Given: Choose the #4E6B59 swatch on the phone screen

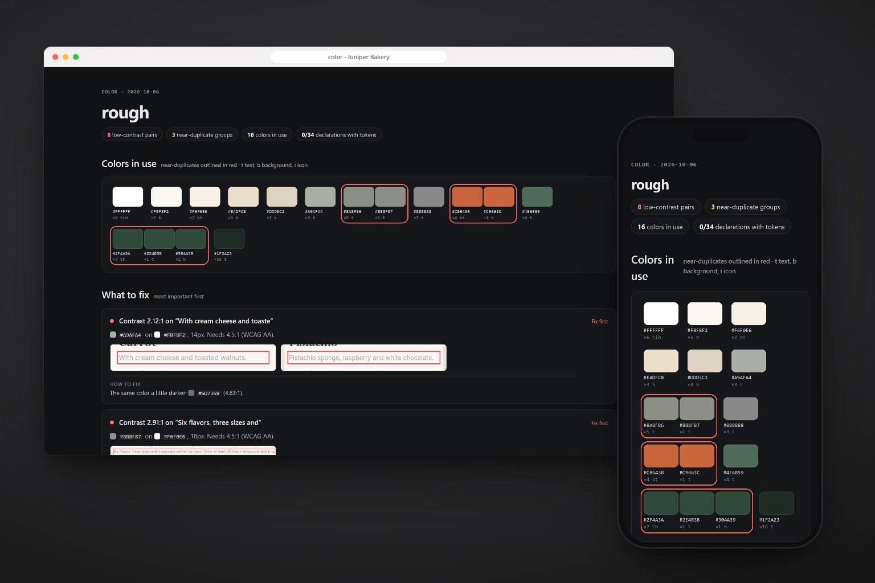Looking at the screenshot, I should (741, 455).
